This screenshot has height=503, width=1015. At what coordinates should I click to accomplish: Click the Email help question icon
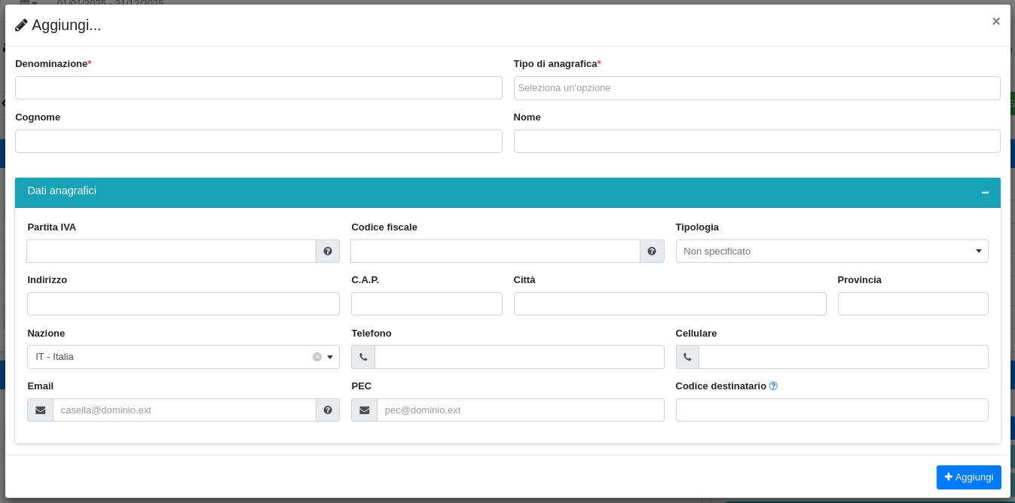click(328, 410)
